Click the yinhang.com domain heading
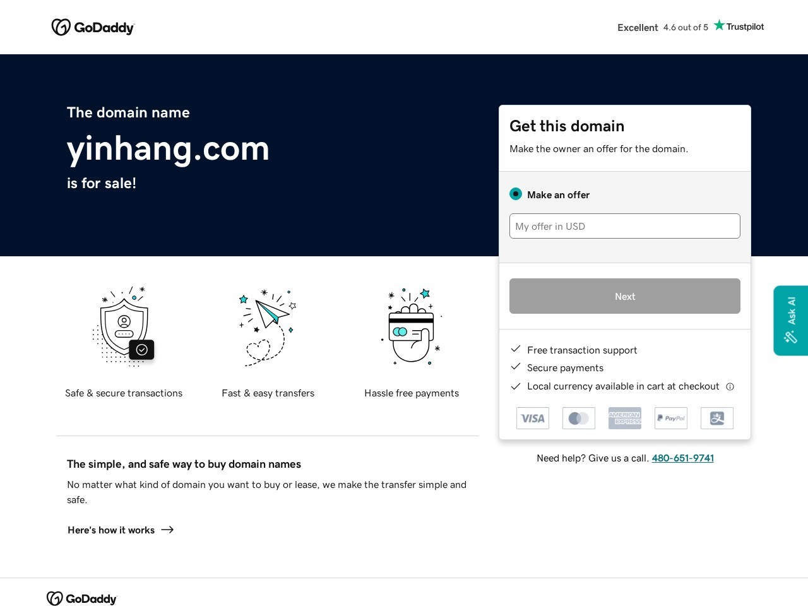Image resolution: width=808 pixels, height=606 pixels. 168,149
